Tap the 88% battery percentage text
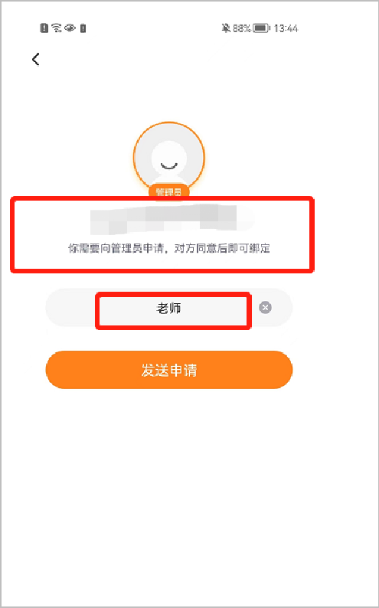Viewport: 379px width, 608px height. (241, 28)
